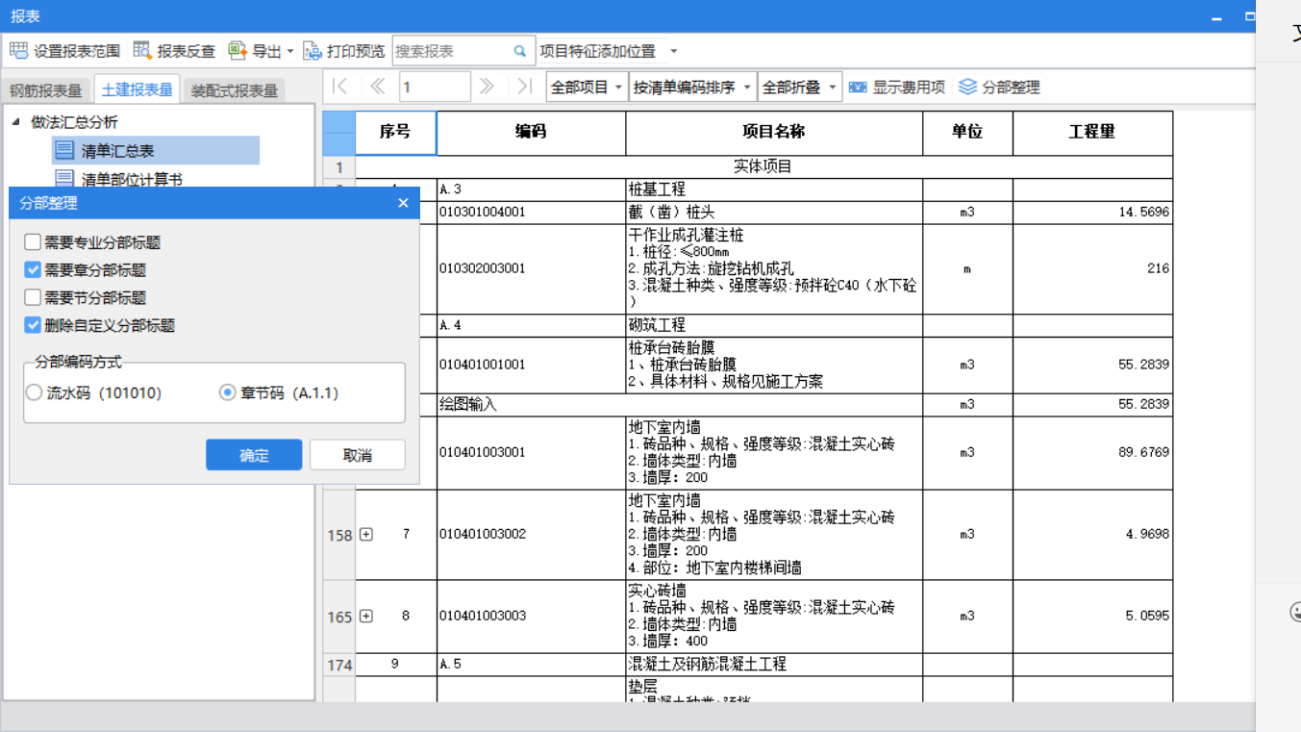Click 砌筑工程 section row
The image size is (1301, 732).
774,325
